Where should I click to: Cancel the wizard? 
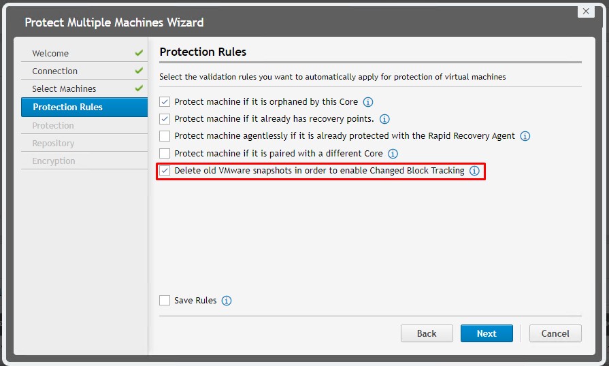[x=555, y=333]
